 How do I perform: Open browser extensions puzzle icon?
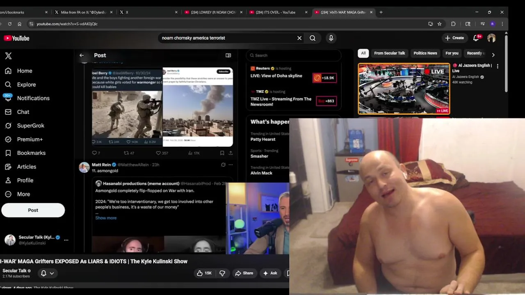click(x=453, y=24)
